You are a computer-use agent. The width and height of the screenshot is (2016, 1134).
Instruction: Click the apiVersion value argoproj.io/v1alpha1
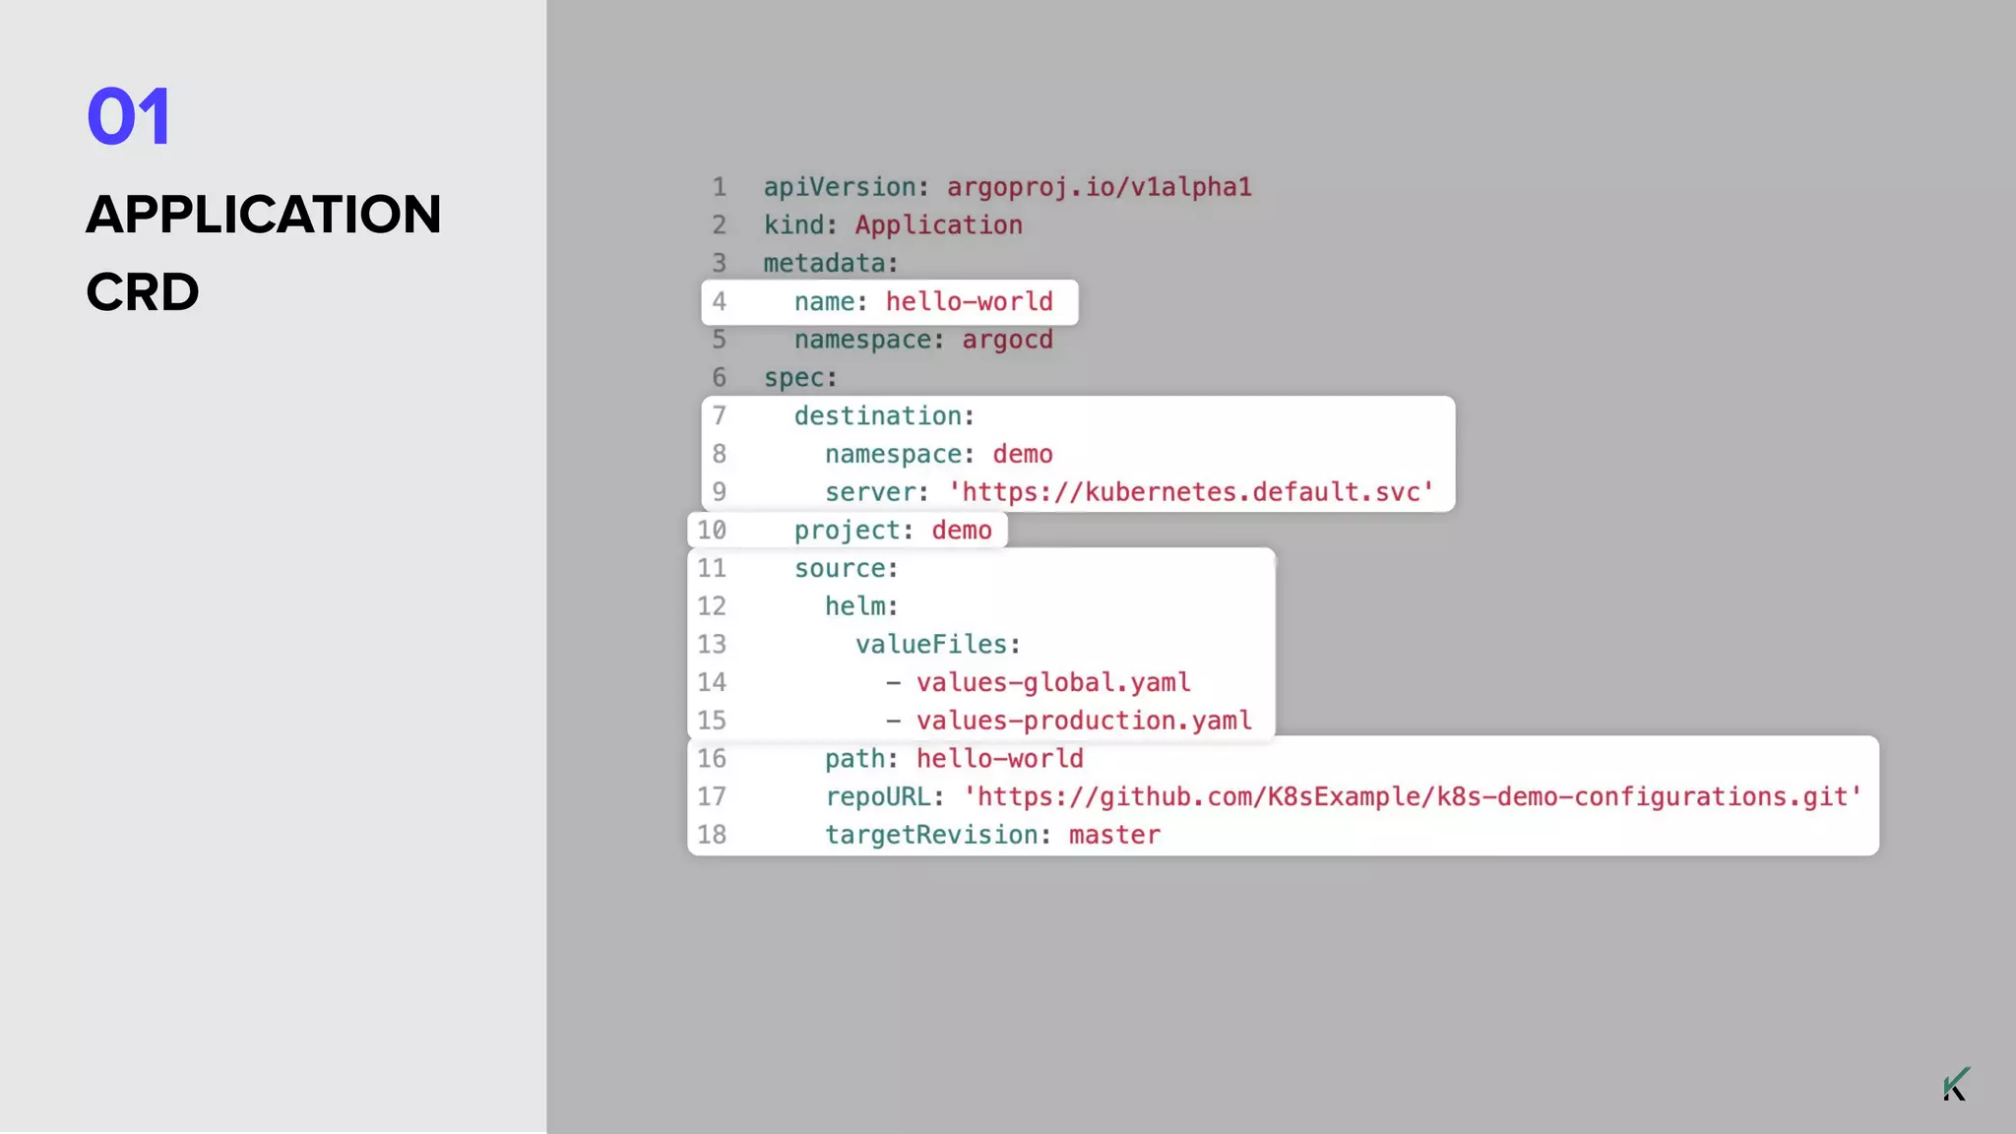point(1099,187)
